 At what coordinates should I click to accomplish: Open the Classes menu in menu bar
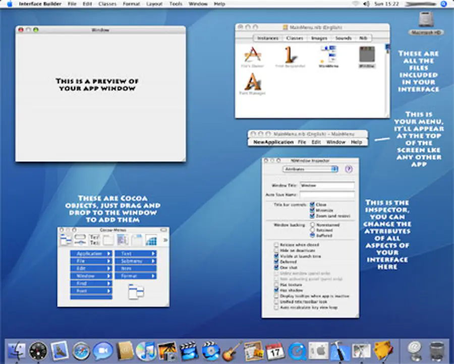coord(107,4)
